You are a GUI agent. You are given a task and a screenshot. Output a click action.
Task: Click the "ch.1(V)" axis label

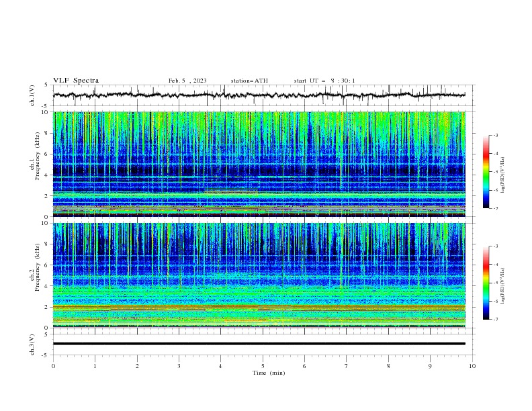[32, 95]
